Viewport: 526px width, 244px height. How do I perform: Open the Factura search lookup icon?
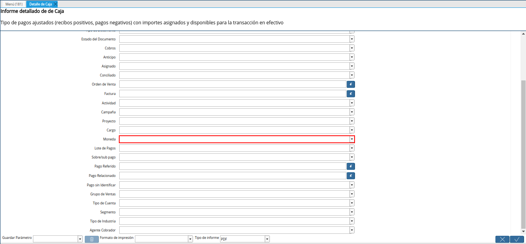[350, 93]
